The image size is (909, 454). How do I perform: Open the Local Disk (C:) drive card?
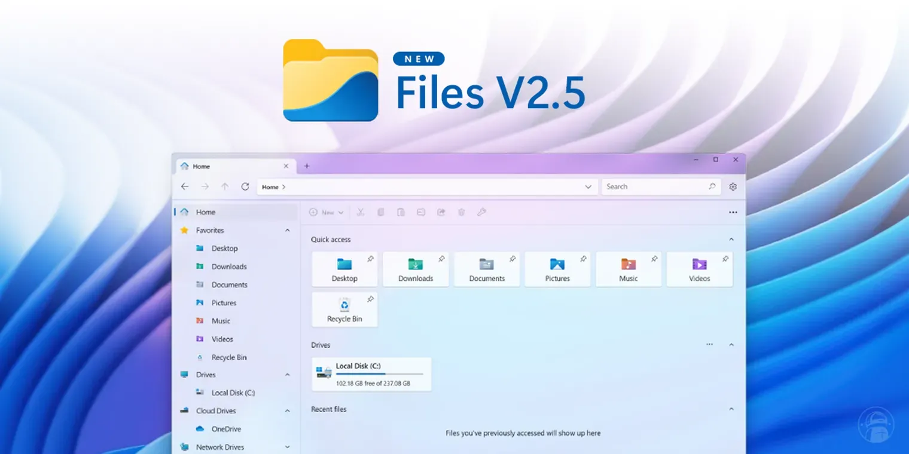[x=371, y=375]
